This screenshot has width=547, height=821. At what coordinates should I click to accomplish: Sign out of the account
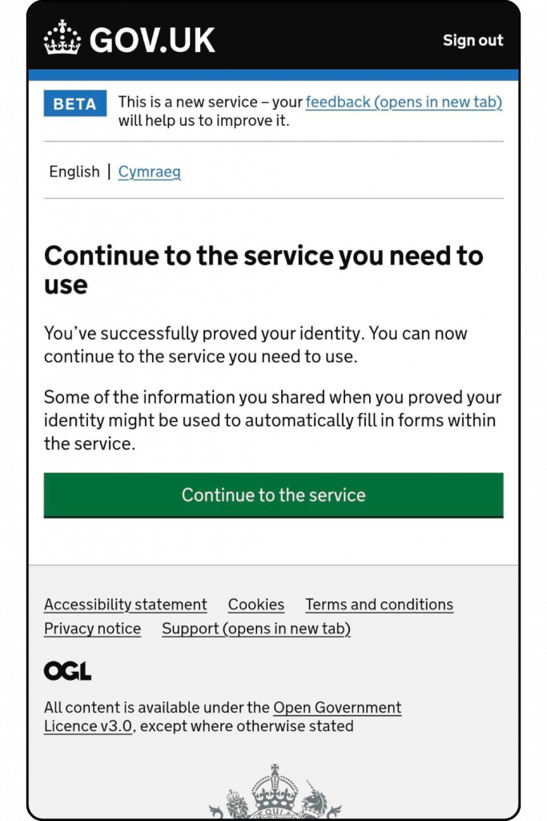click(x=473, y=40)
